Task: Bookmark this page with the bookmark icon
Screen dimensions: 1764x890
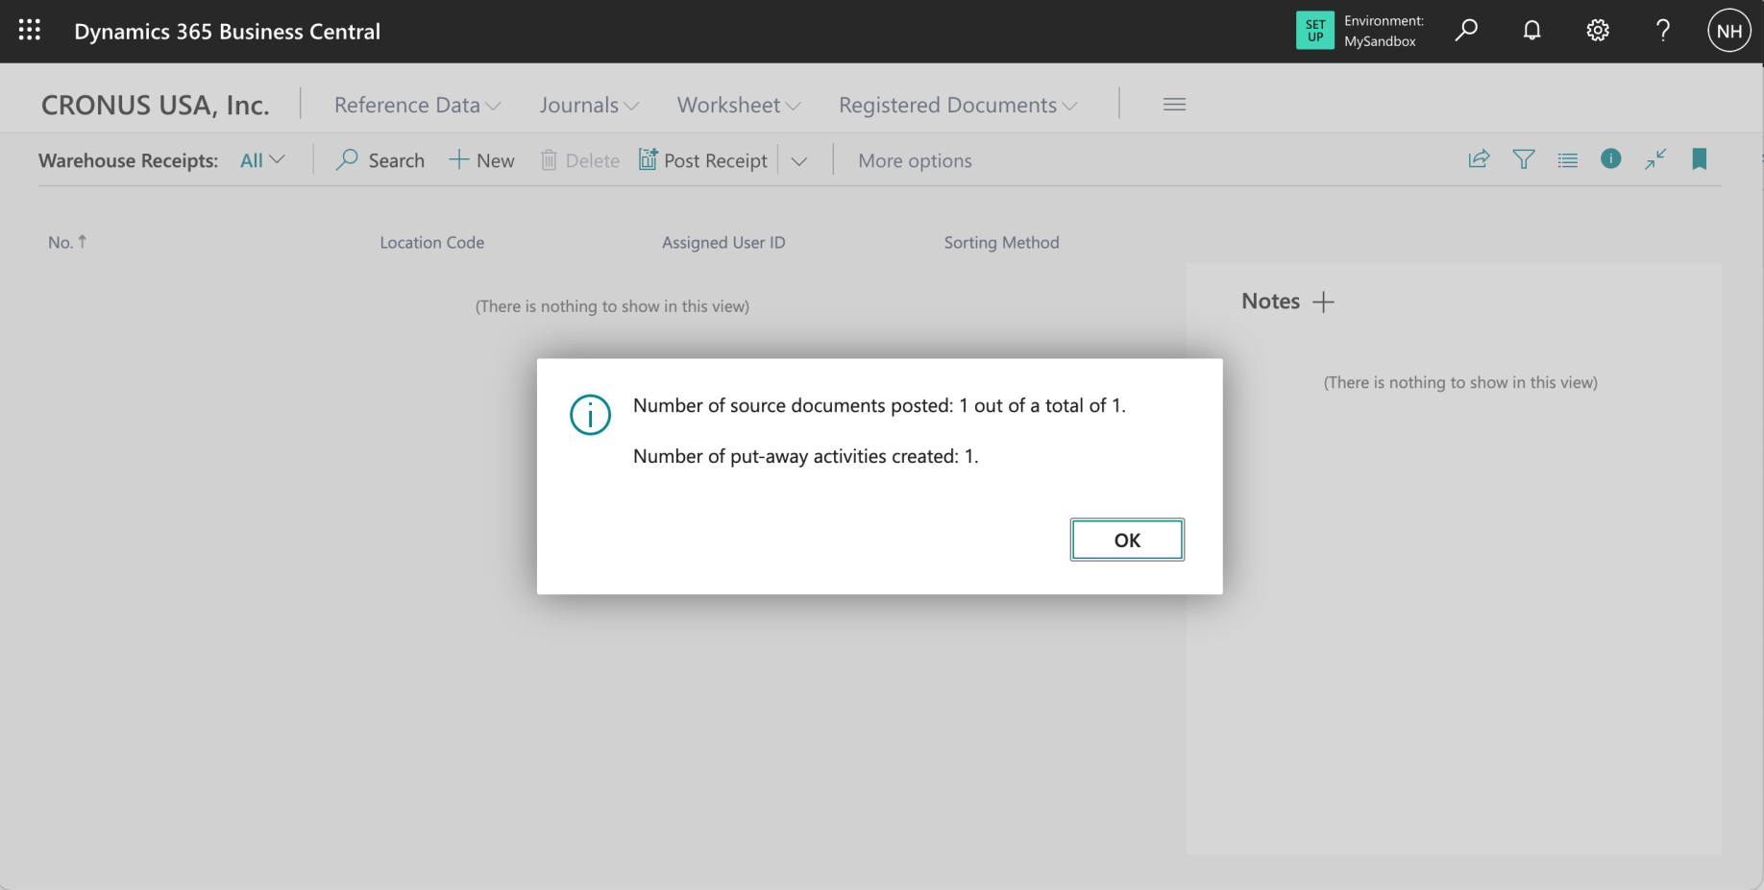Action: (1700, 159)
